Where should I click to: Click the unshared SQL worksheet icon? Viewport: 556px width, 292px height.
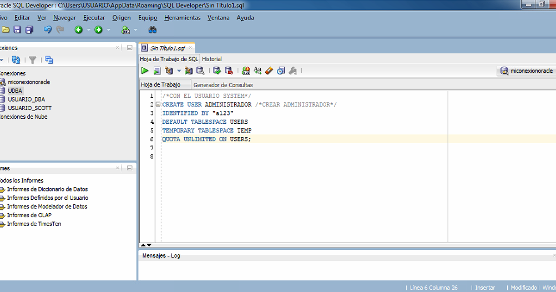(x=246, y=71)
